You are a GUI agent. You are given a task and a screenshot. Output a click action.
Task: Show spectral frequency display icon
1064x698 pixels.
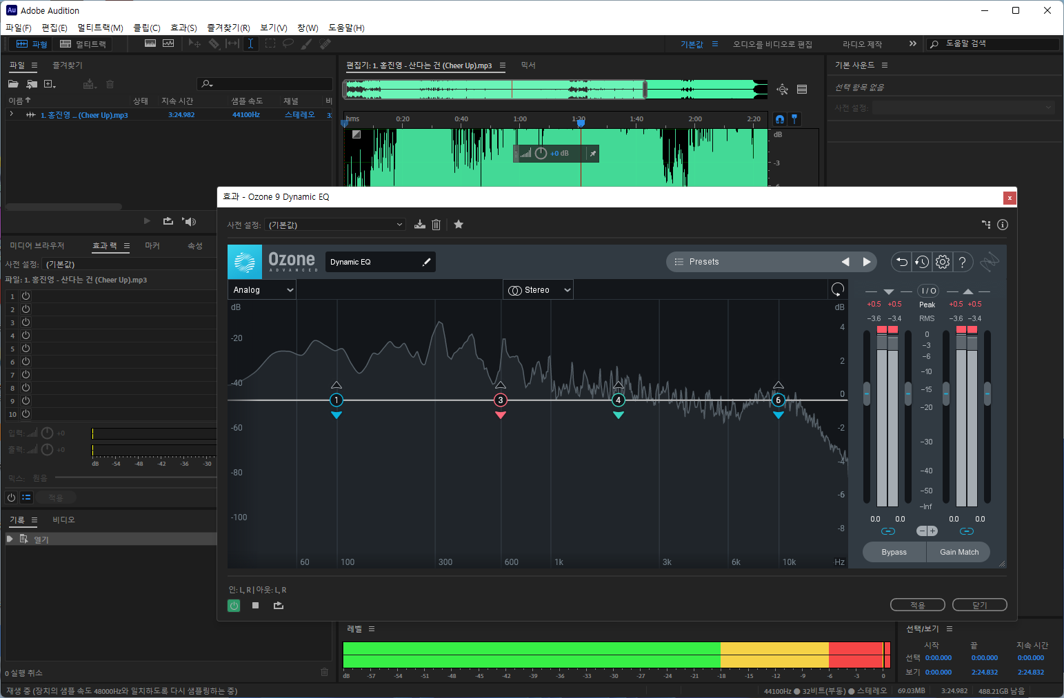(150, 43)
